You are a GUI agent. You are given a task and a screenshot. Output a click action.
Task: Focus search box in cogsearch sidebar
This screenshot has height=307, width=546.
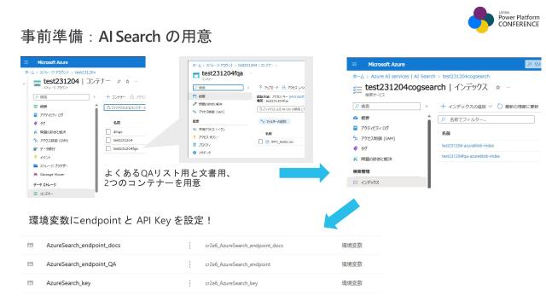pos(386,107)
